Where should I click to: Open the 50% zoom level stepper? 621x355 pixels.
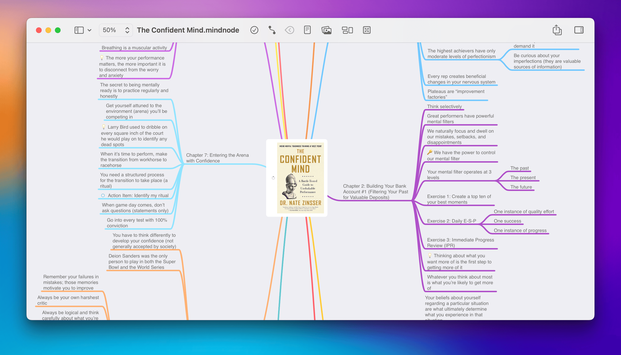coord(116,30)
